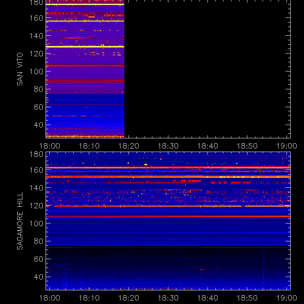Select the 18:40 time label under San Vito plot
304x304 pixels.
tap(207, 146)
